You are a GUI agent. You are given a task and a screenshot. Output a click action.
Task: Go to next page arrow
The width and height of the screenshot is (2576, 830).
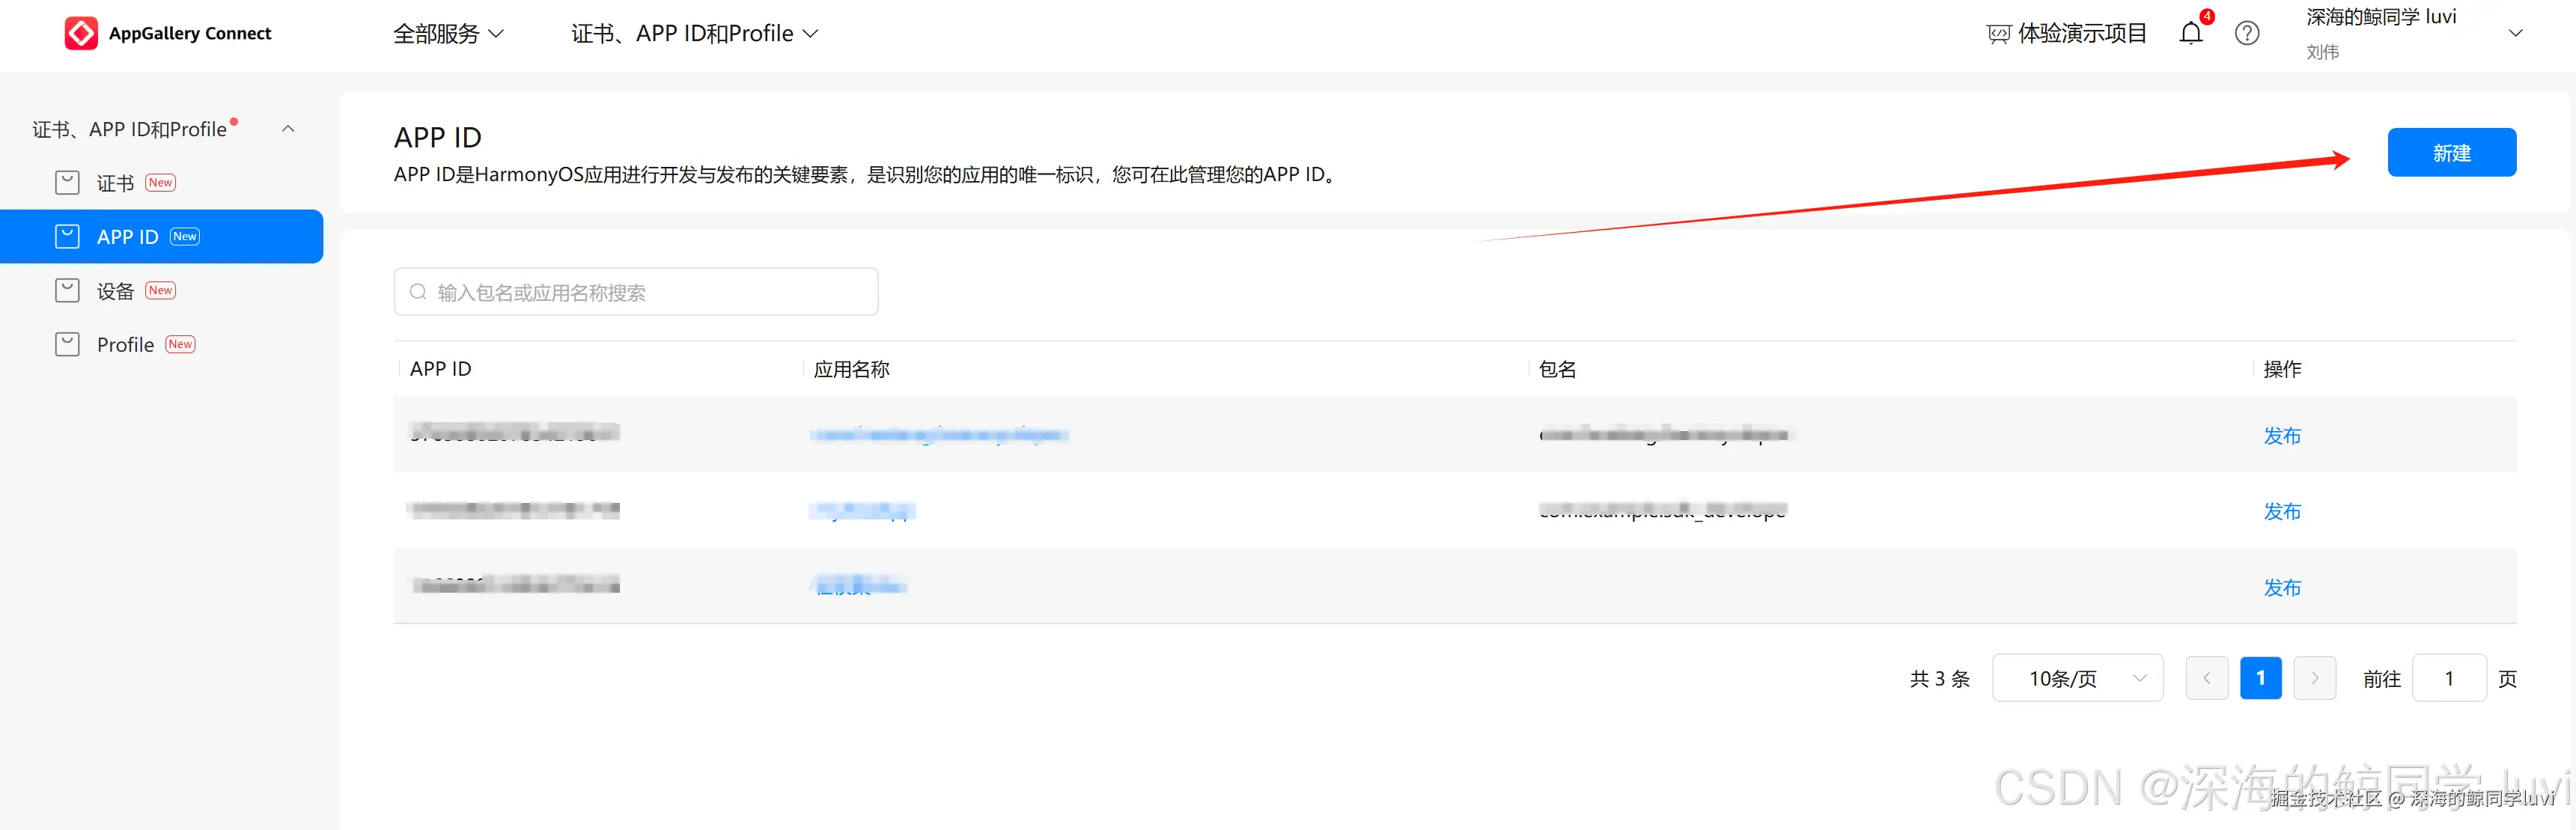(2314, 678)
